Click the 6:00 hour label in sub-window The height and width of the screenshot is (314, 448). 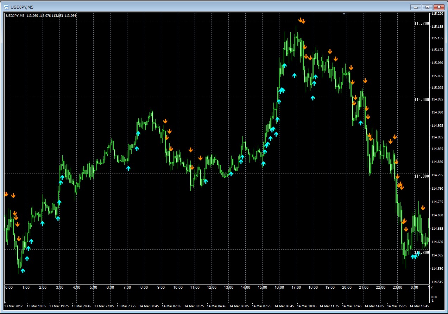pyautogui.click(x=110, y=287)
